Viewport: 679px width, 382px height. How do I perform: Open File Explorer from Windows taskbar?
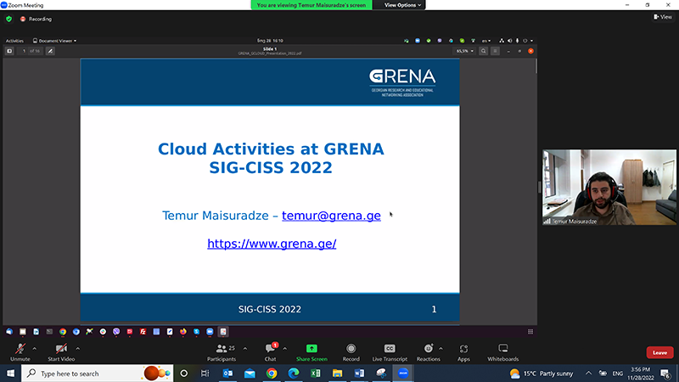tap(337, 374)
